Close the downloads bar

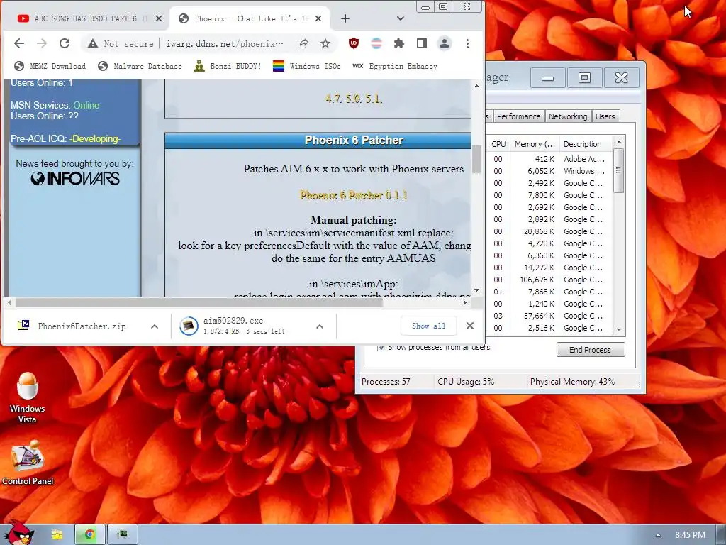pyautogui.click(x=470, y=326)
